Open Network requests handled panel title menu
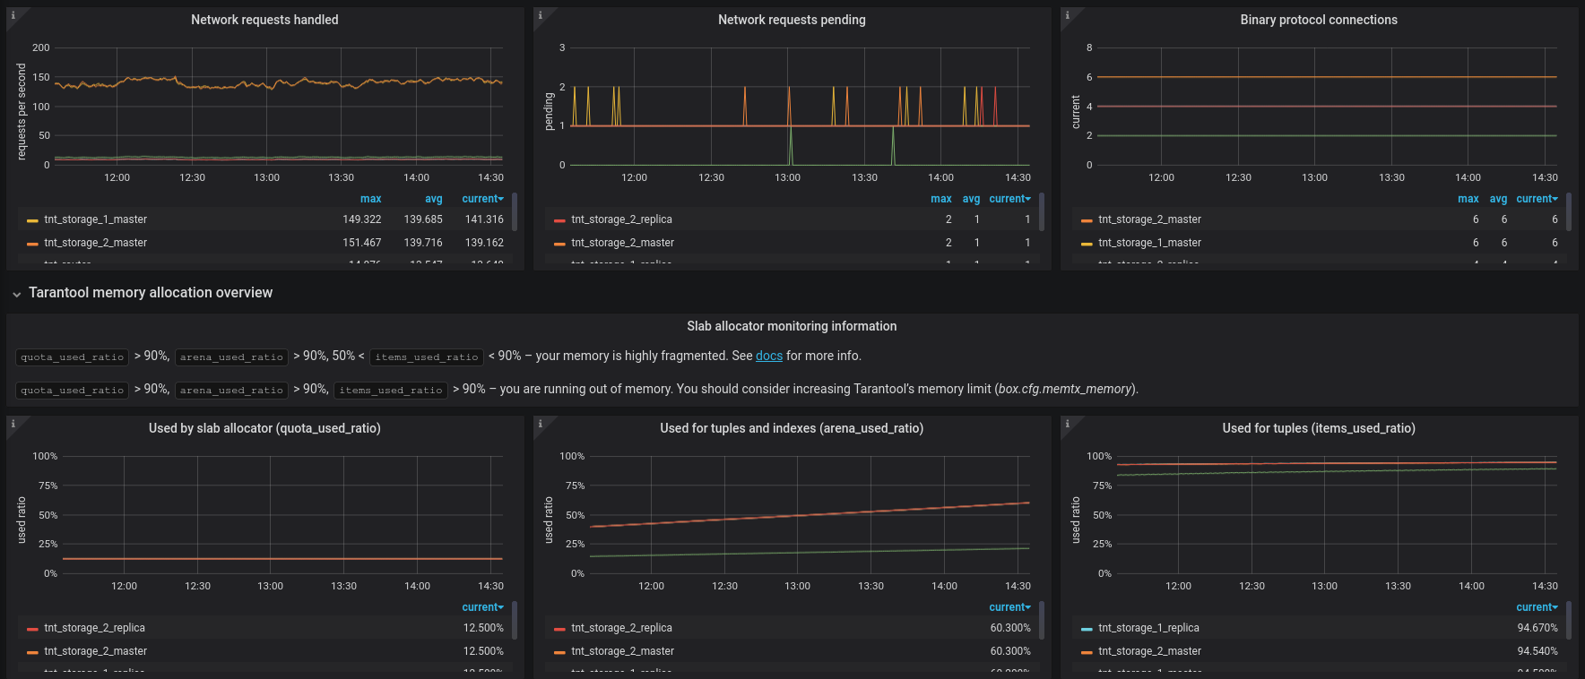The height and width of the screenshot is (679, 1585). tap(264, 20)
